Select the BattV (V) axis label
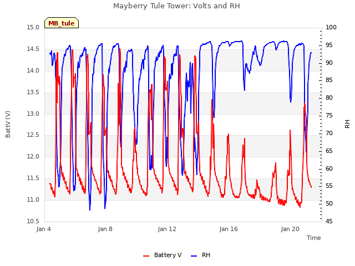Viewport: 355px width, 266px height. [x=8, y=124]
